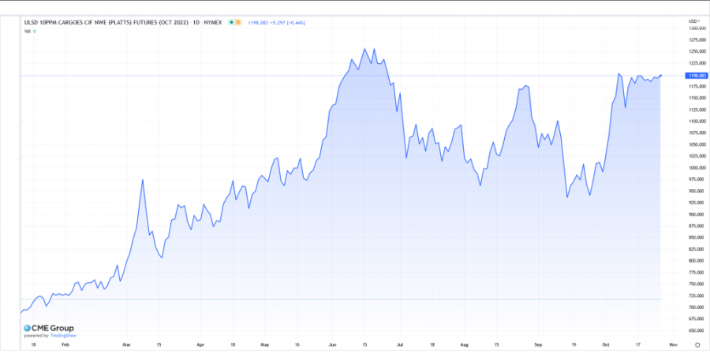
Task: Click the Jun label on time axis
Action: point(331,344)
